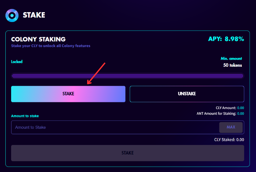
Task: Click the Amount to Stake placeholder text
Action: pos(30,127)
